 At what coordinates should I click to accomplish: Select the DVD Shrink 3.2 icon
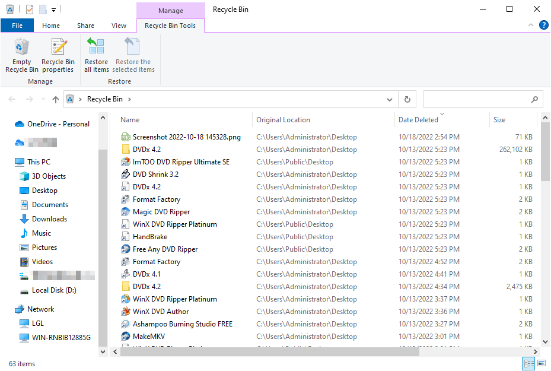coord(126,175)
